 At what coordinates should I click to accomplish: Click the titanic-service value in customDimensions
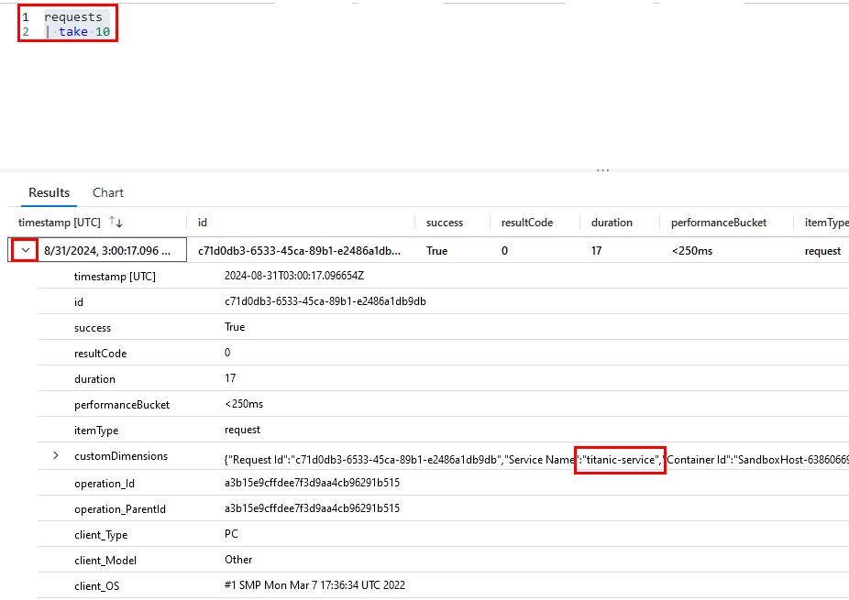(x=620, y=459)
